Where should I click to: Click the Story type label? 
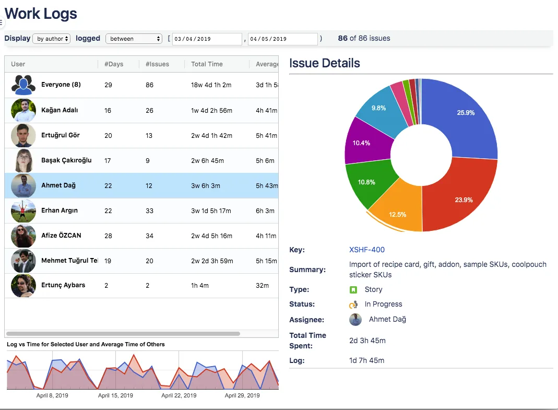click(x=373, y=289)
